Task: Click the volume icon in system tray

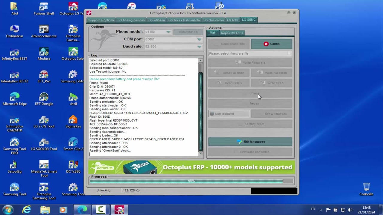Action: (350, 210)
